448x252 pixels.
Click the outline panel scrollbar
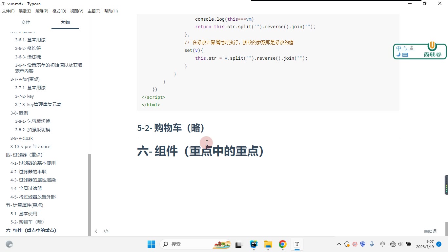click(89, 195)
